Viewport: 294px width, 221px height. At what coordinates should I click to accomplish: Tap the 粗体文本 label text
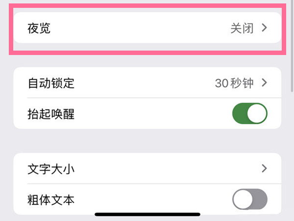(x=51, y=199)
